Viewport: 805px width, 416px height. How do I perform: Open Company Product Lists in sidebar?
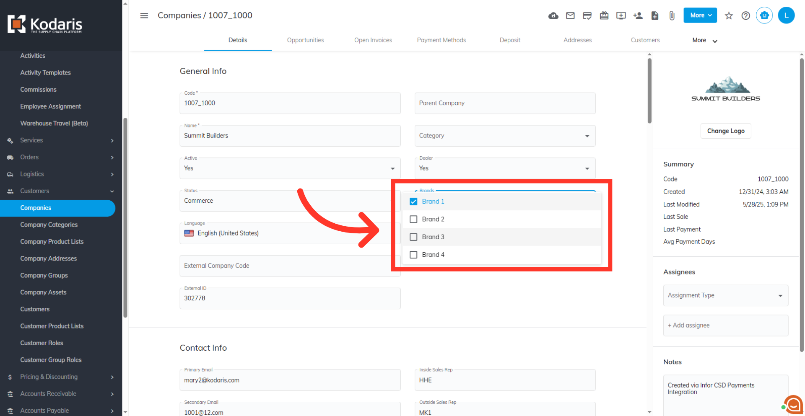[x=52, y=242]
